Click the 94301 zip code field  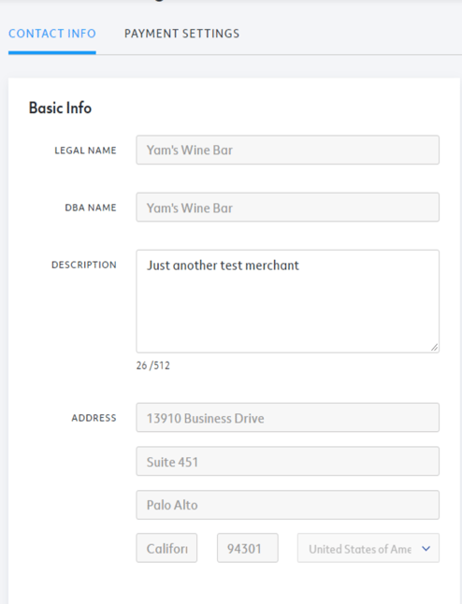pos(248,548)
